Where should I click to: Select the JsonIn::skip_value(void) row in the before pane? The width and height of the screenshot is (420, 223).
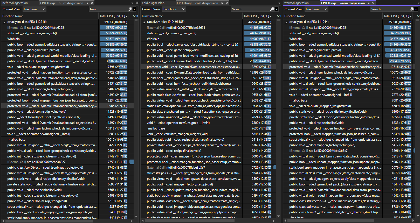[x=67, y=112]
